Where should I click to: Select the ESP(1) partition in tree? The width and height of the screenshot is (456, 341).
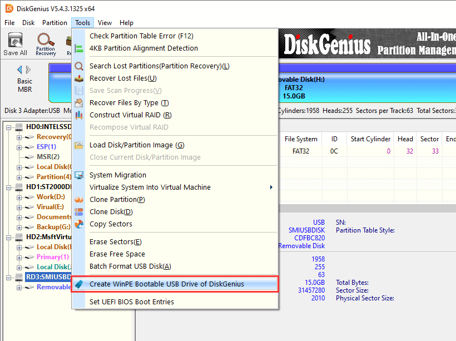tap(46, 147)
